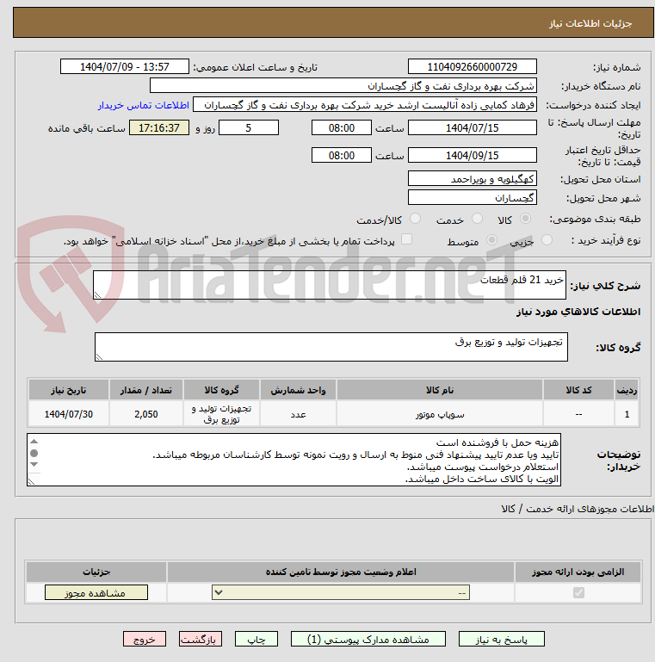Select the متوسط purchase type radio
This screenshot has height=662, width=655.
[491, 240]
